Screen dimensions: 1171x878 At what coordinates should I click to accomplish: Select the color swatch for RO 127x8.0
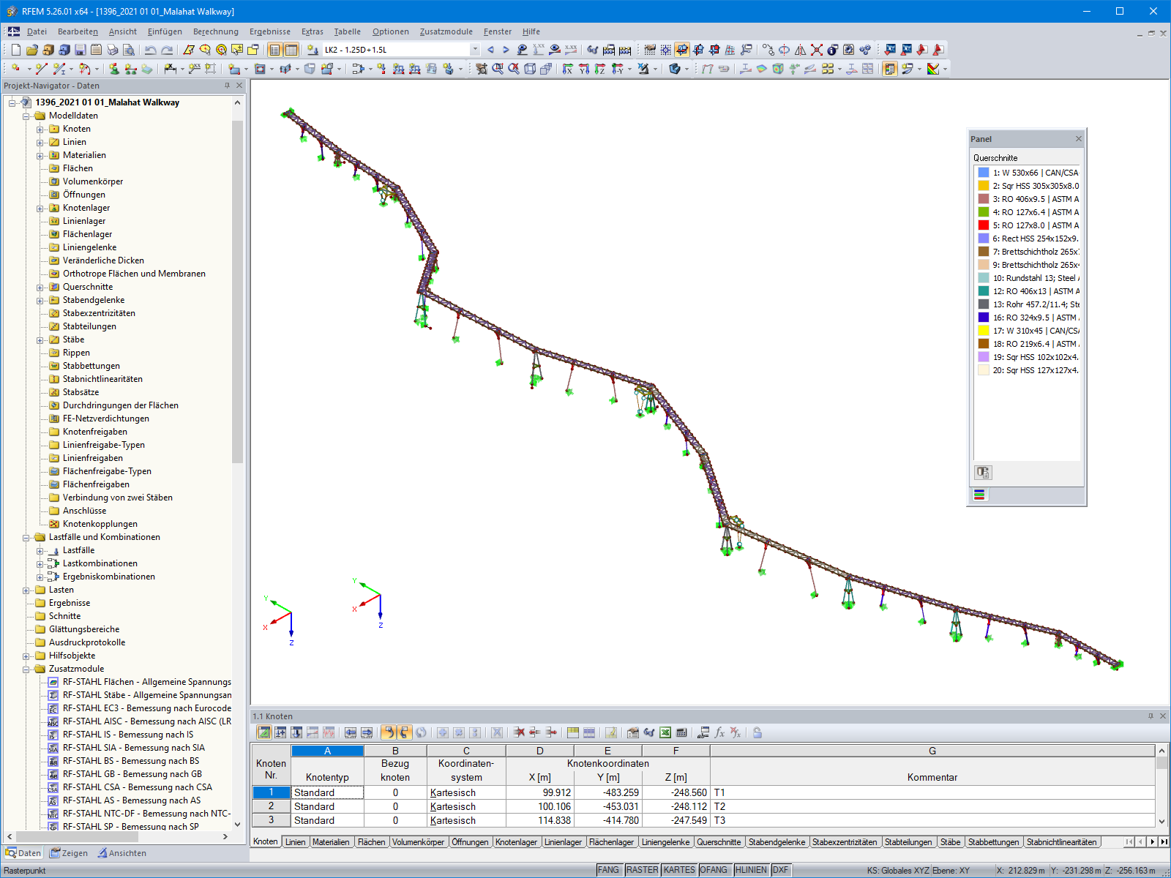[x=982, y=225]
